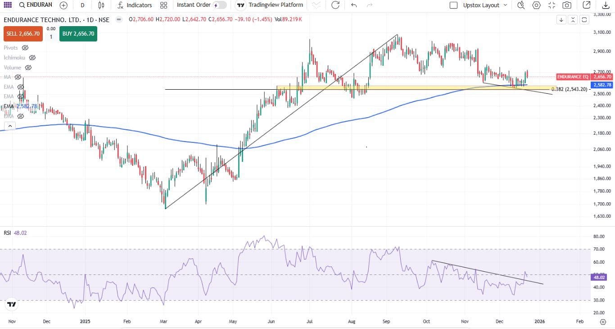Open time axis settings via the gear icon
The image size is (615, 329).
click(x=603, y=322)
